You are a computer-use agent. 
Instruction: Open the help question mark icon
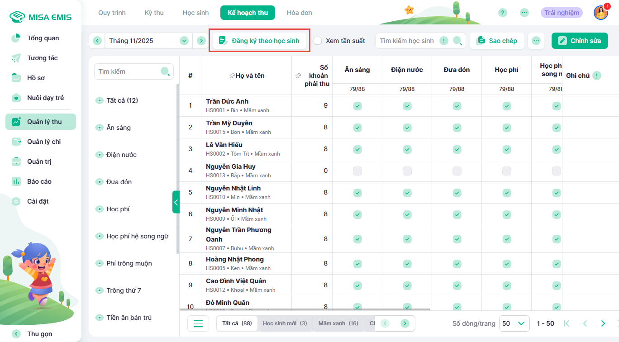coord(503,13)
